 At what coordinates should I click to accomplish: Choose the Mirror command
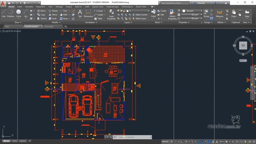pos(53,15)
